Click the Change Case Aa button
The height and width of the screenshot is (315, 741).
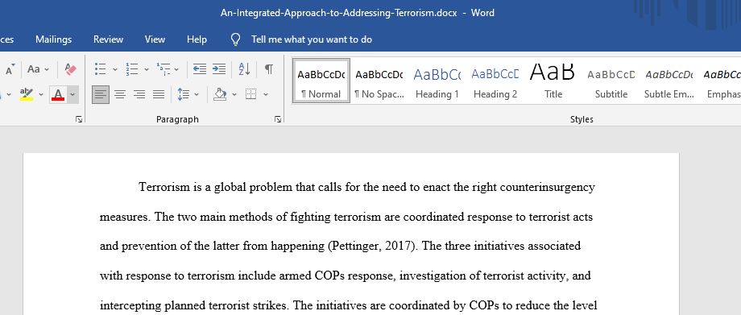pos(34,69)
